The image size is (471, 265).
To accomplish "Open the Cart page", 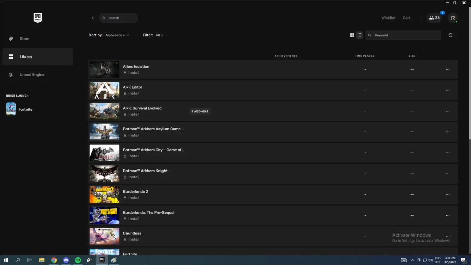I will 406,18.
